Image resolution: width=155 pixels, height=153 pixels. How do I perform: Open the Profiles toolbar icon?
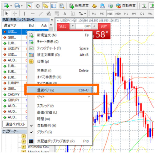coord(17,6)
